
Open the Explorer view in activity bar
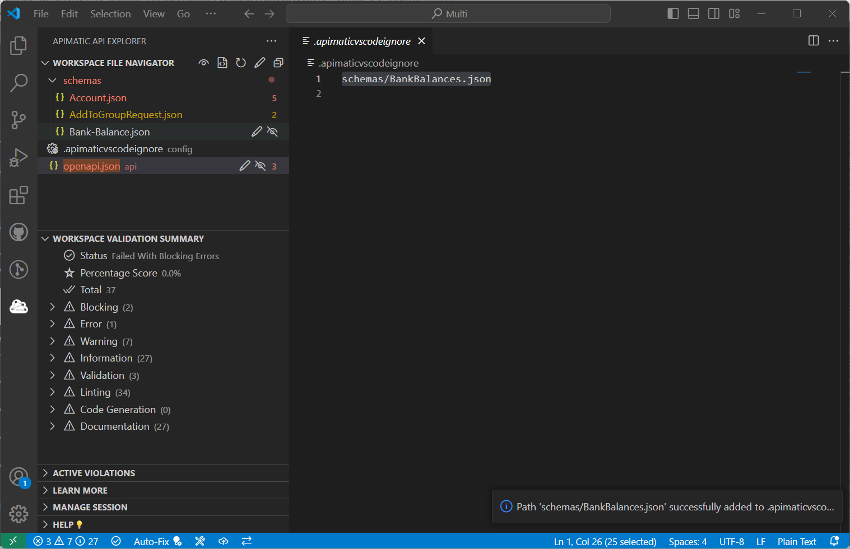point(18,45)
